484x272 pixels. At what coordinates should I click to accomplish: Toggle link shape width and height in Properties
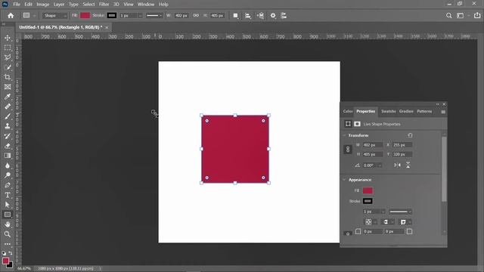pos(348,150)
